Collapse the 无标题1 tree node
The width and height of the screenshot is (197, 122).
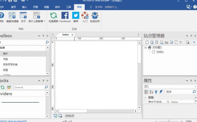pos(145,47)
